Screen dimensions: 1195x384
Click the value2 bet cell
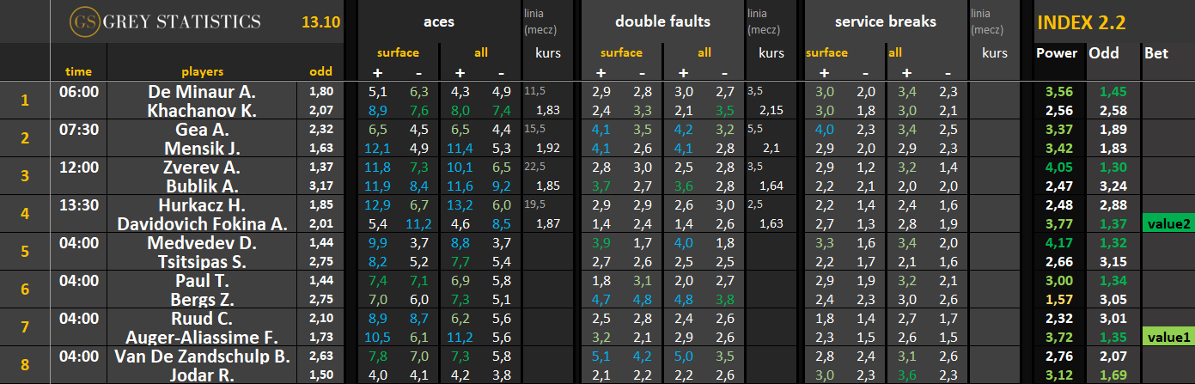[x=1168, y=223]
